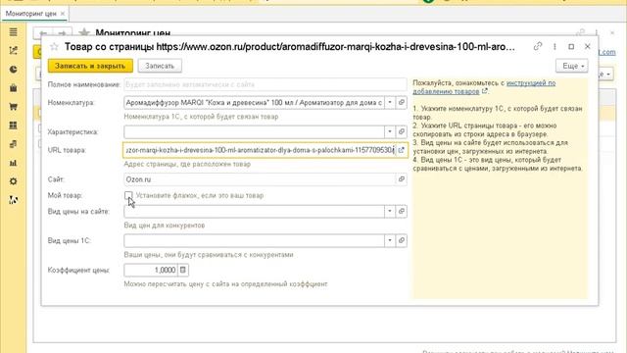Click the Характеристика text field
This screenshot has height=353, width=627.
coord(255,131)
